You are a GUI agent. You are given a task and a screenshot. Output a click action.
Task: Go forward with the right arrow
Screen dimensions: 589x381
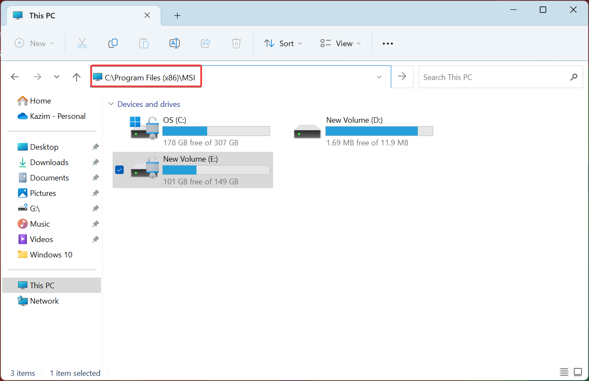tap(38, 77)
